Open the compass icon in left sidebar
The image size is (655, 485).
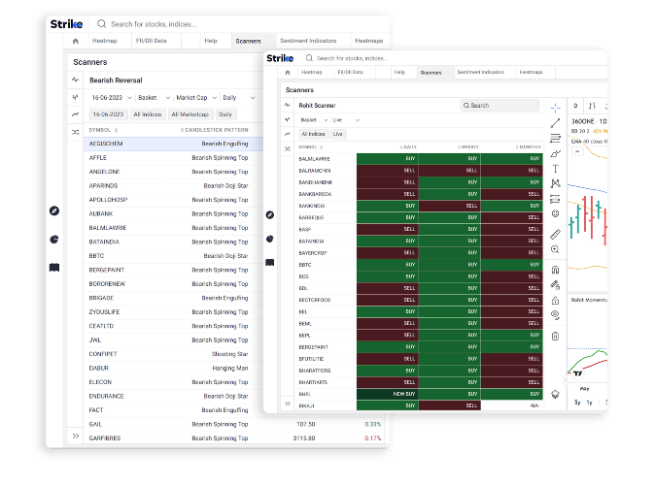[54, 211]
